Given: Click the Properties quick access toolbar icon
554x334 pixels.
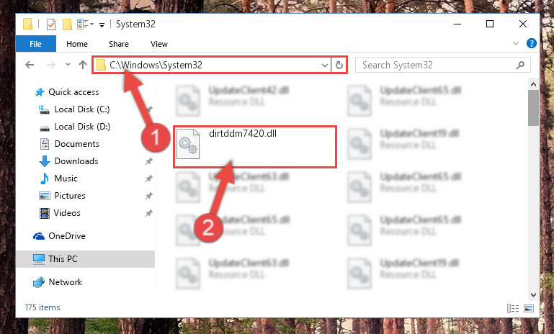Looking at the screenshot, I should [x=51, y=24].
